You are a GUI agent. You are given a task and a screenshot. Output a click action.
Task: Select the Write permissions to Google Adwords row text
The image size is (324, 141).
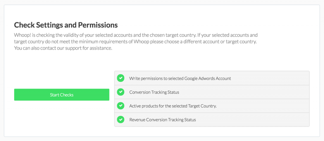click(180, 79)
